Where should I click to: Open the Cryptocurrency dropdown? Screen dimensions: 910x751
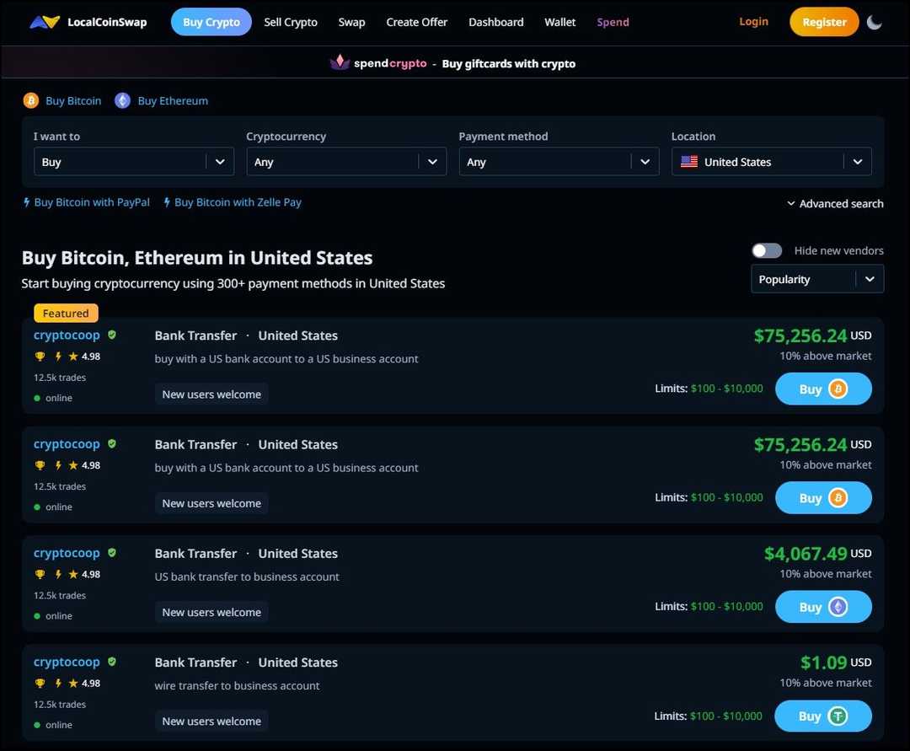pos(346,160)
